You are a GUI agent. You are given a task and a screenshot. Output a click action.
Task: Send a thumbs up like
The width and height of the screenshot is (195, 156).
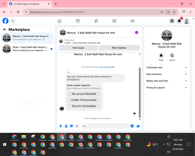point(138,126)
